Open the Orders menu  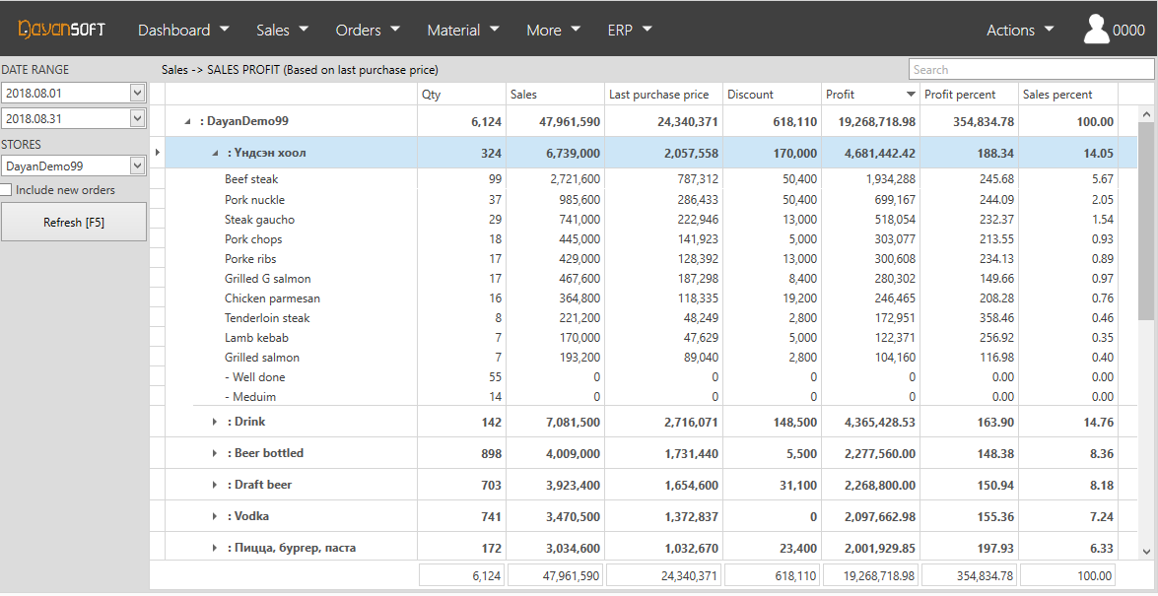[x=368, y=30]
